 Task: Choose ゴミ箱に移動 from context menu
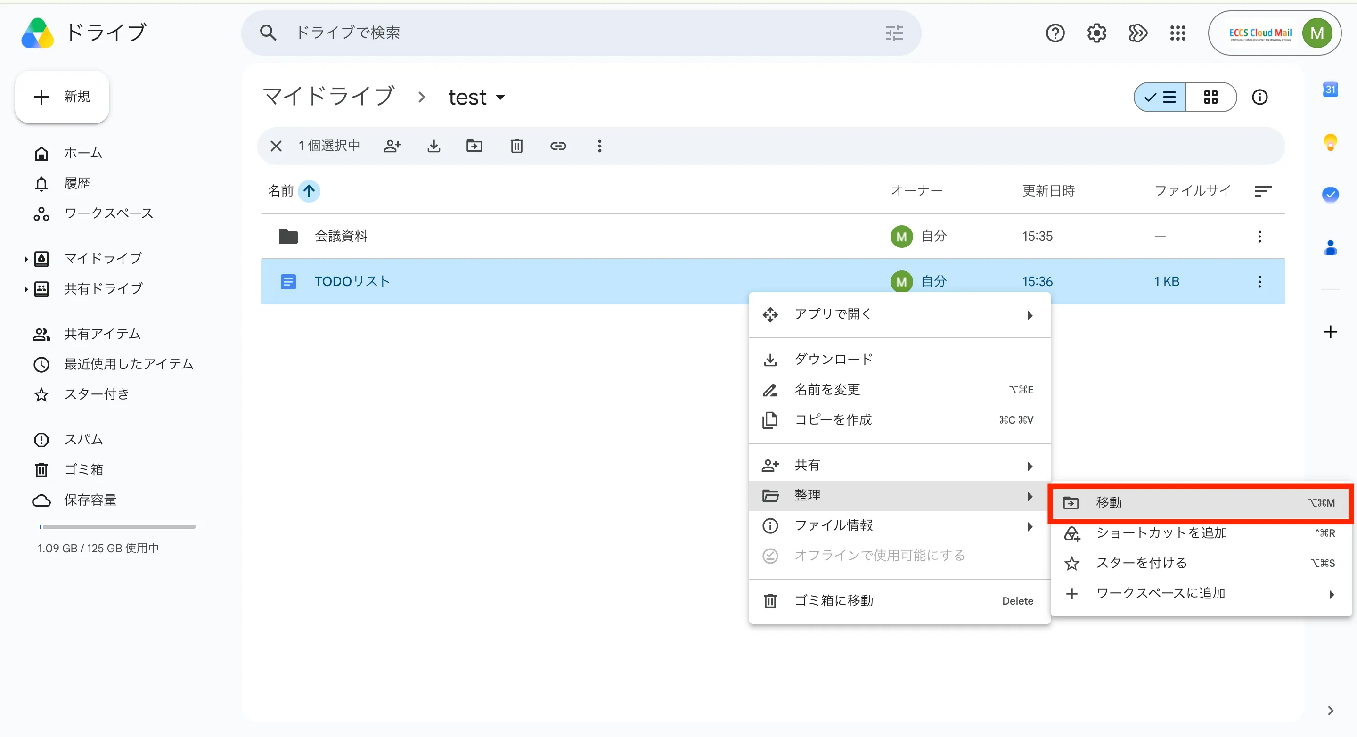click(x=899, y=601)
